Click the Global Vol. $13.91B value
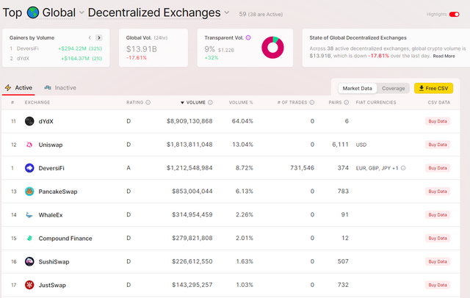Viewport: 470px width, 298px height. point(142,49)
